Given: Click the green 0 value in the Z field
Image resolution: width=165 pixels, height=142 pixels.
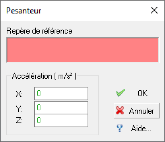Looking at the screenshot, I should click(x=39, y=120).
